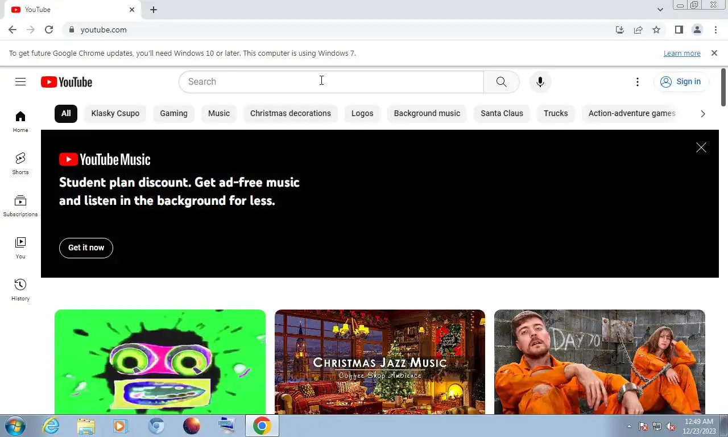Reload the page
This screenshot has width=728, height=437.
[x=49, y=30]
